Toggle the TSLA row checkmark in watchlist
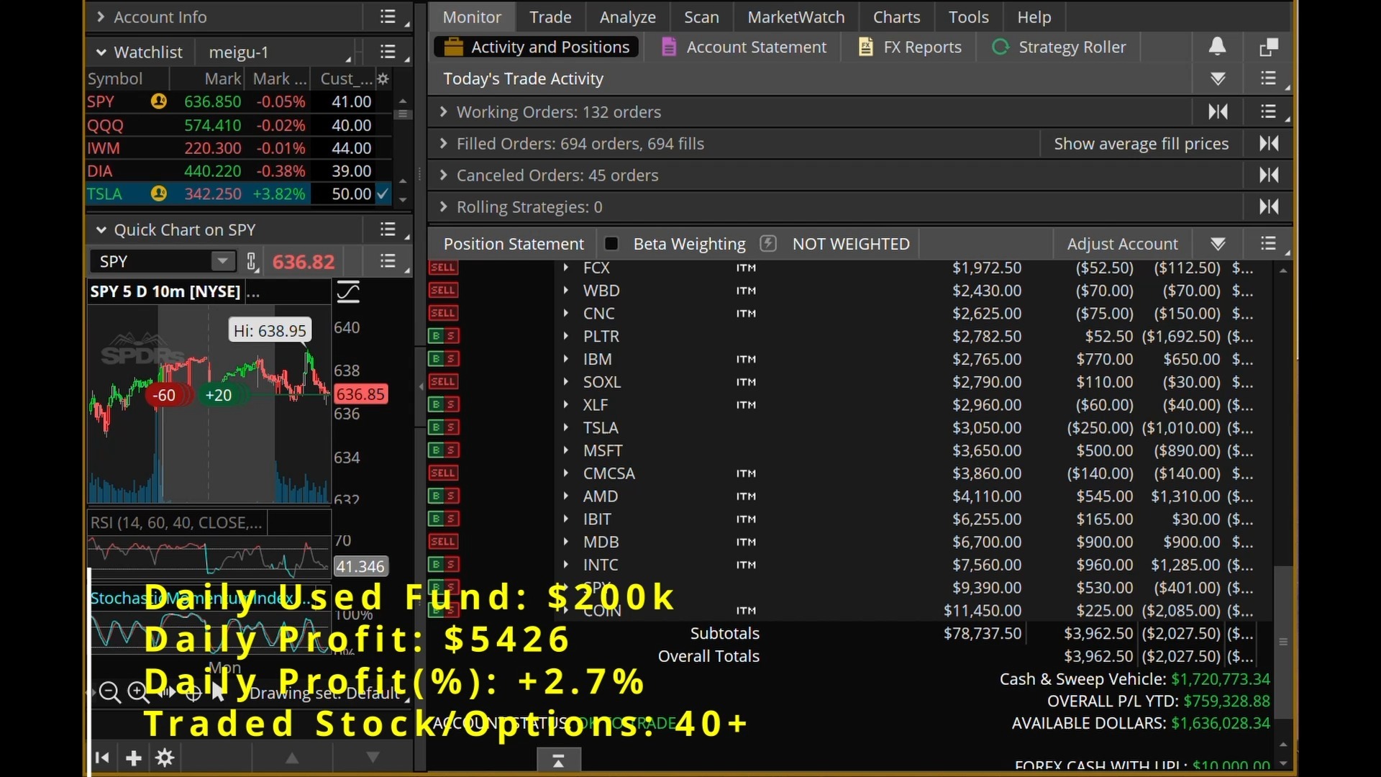 383,194
